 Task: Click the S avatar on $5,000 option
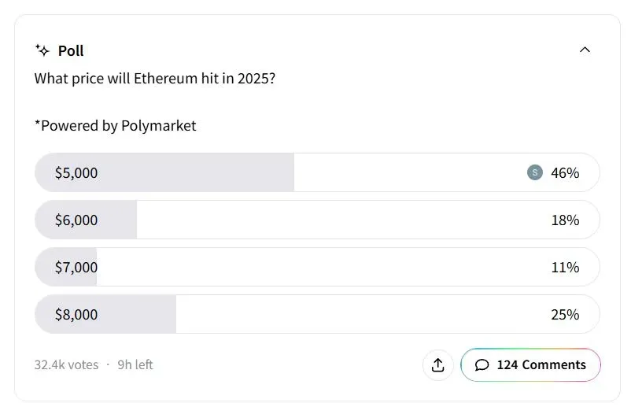[535, 172]
